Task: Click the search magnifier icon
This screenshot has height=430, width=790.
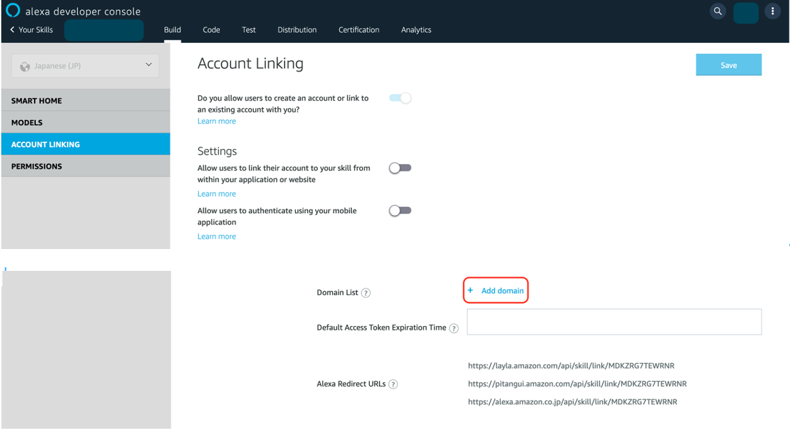Action: (x=717, y=11)
